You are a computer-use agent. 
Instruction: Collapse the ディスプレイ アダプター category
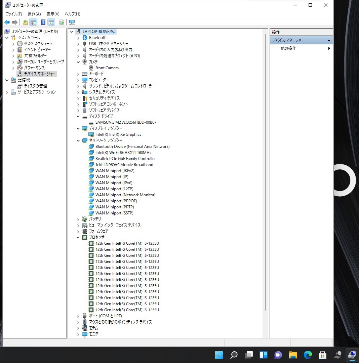pos(78,128)
